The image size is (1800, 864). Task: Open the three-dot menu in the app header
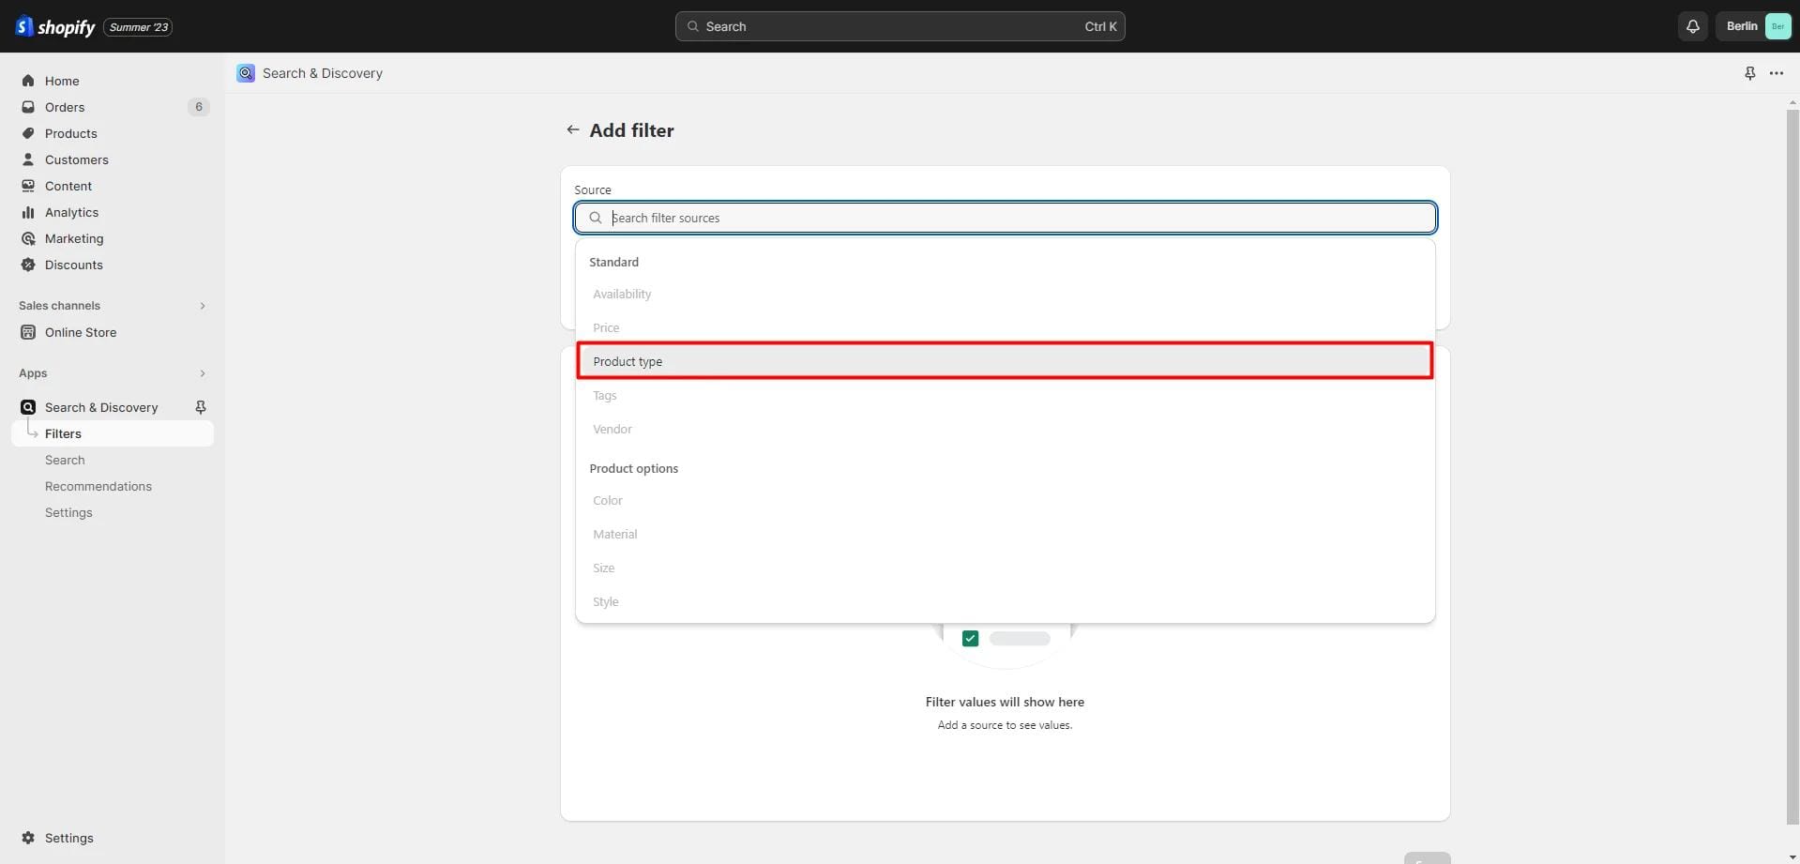coord(1776,73)
